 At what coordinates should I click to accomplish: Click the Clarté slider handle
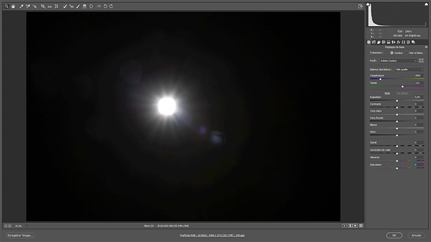397,146
